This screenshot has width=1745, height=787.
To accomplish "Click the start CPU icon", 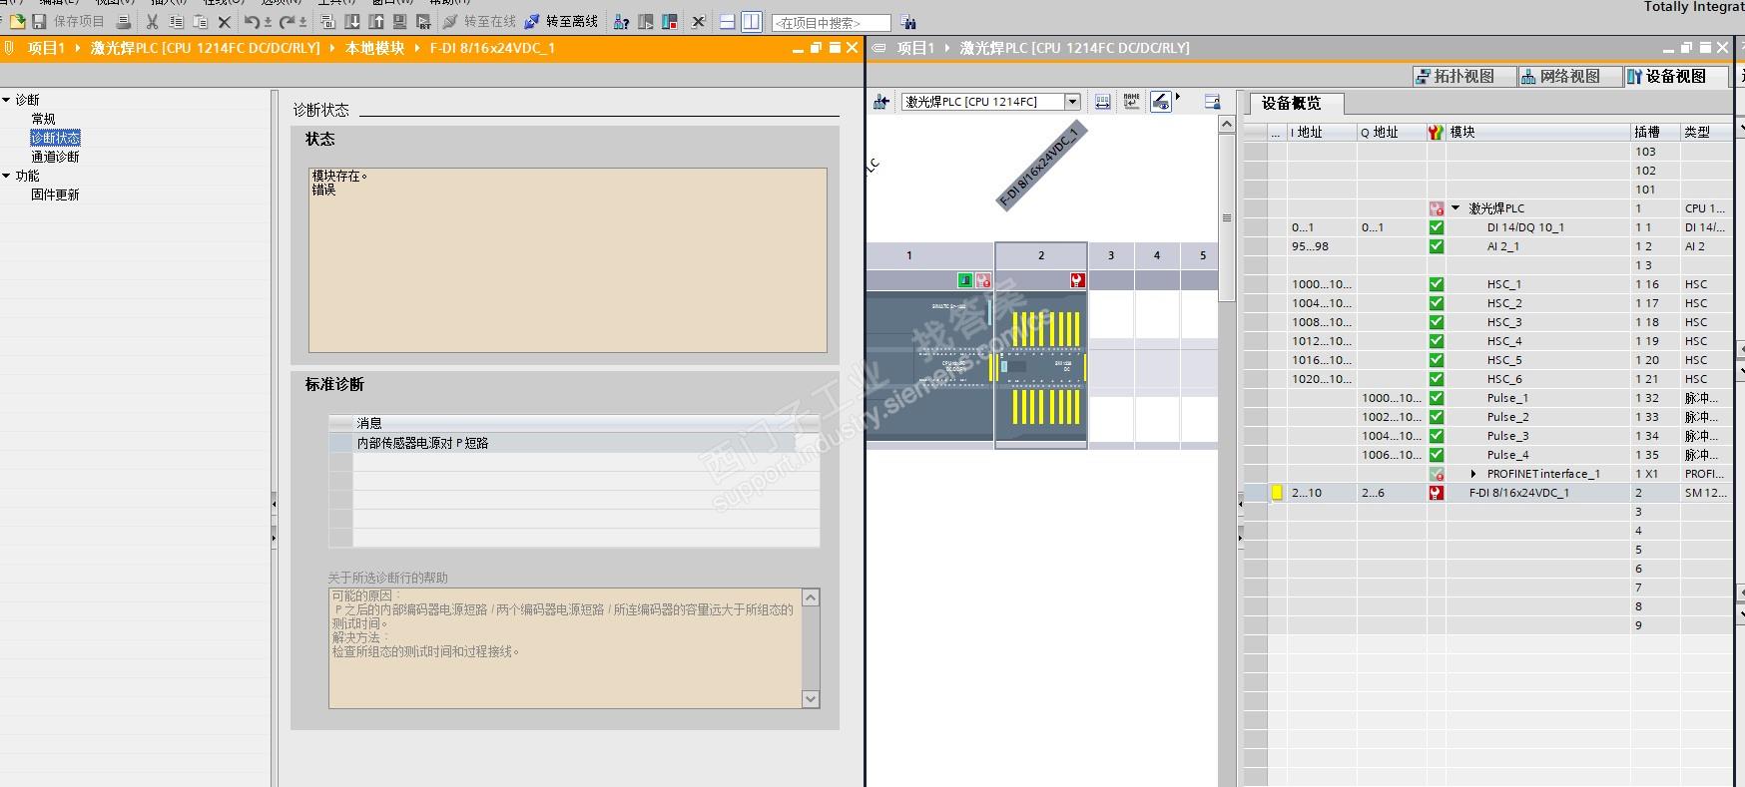I will 645,21.
